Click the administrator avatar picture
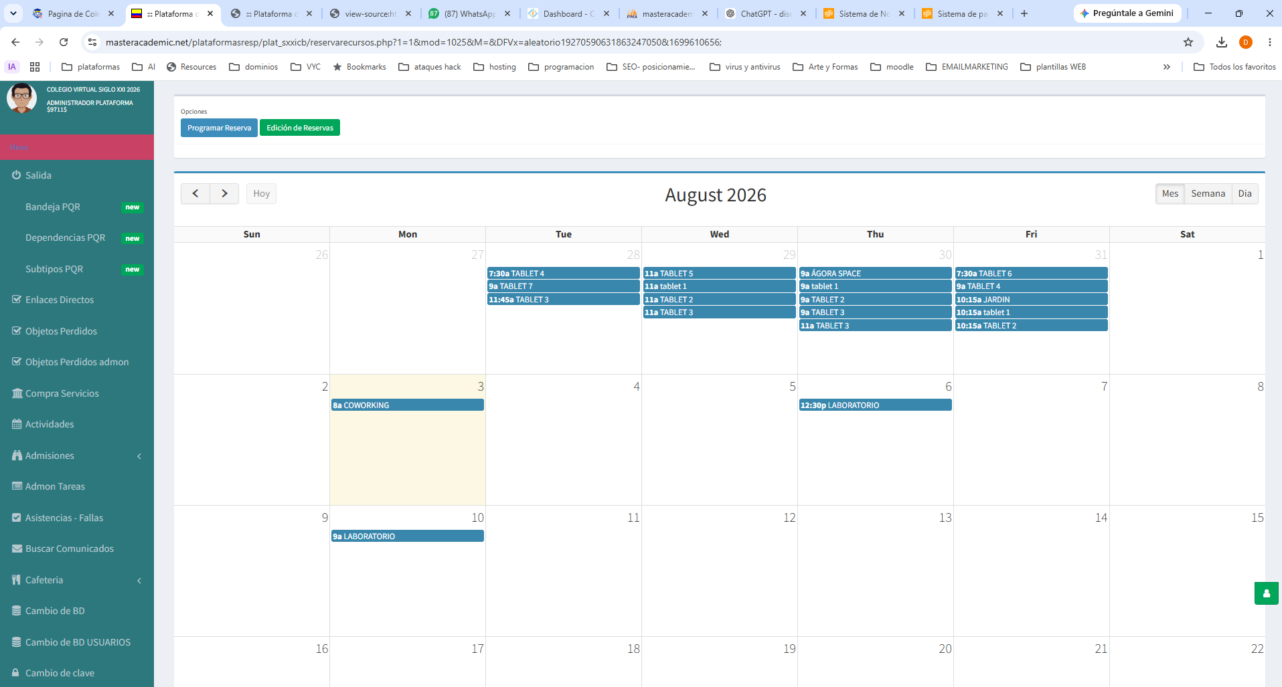 pos(21,98)
